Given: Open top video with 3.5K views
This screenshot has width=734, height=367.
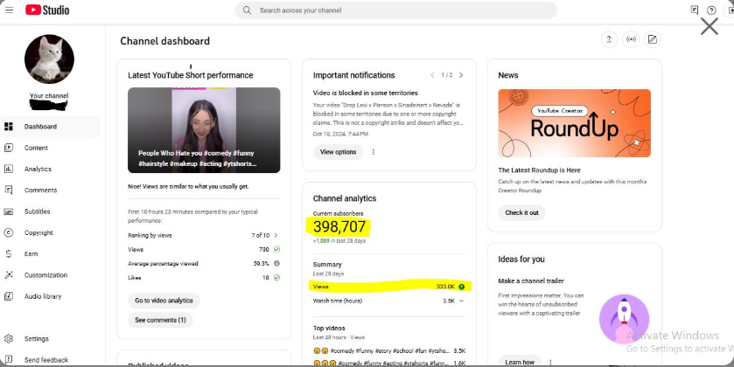Looking at the screenshot, I should (x=389, y=350).
